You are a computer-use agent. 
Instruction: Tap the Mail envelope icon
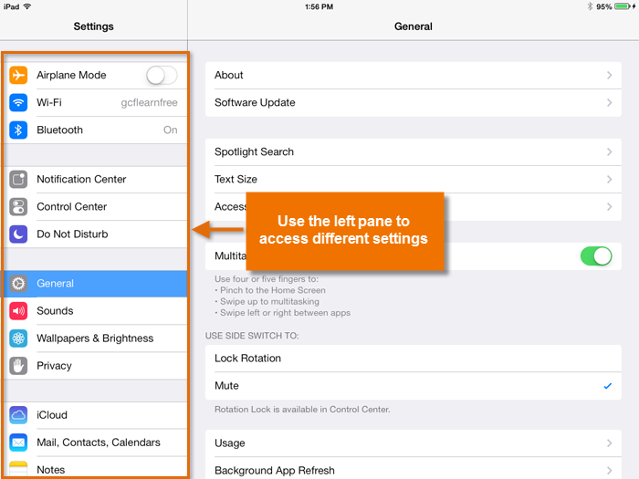[18, 443]
